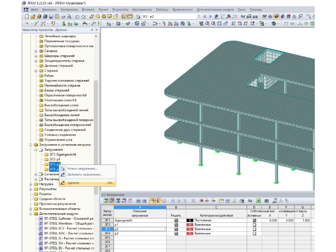Click the calculator icon in table toolbar

(267, 201)
